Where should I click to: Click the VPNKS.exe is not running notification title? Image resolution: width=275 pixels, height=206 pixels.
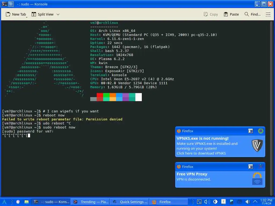pyautogui.click(x=202, y=138)
